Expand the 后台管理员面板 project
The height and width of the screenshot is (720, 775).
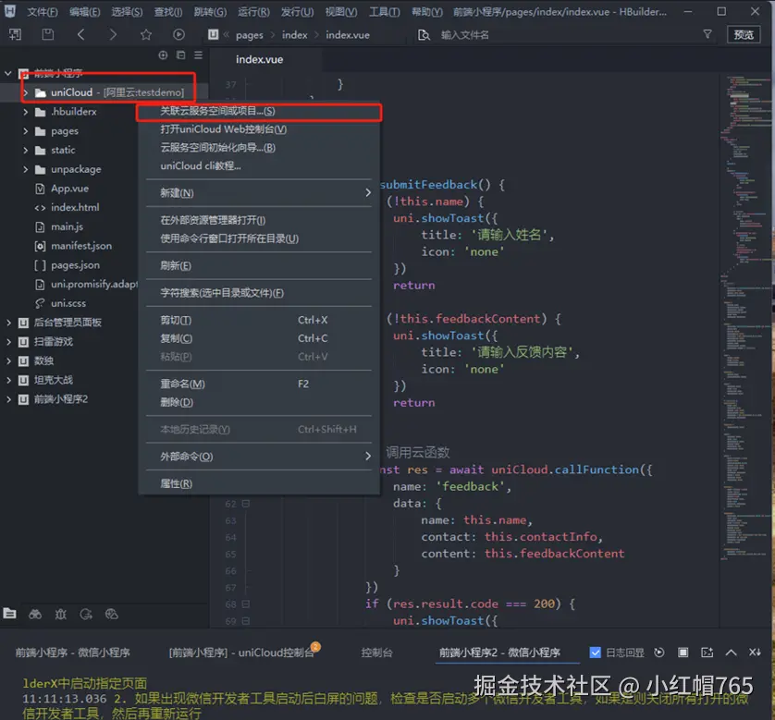(x=8, y=323)
